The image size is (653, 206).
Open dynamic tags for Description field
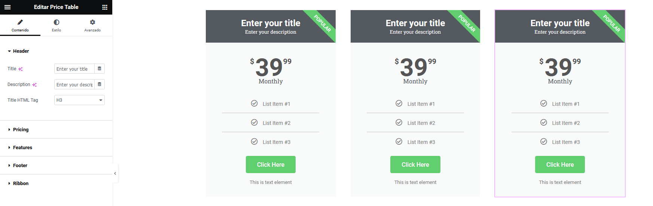(x=100, y=84)
